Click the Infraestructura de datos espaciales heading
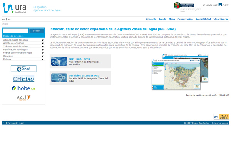 (x=112, y=29)
